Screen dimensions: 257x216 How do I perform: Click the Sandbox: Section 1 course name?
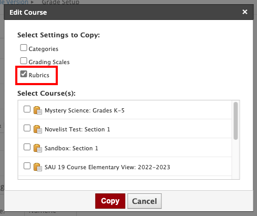click(71, 148)
